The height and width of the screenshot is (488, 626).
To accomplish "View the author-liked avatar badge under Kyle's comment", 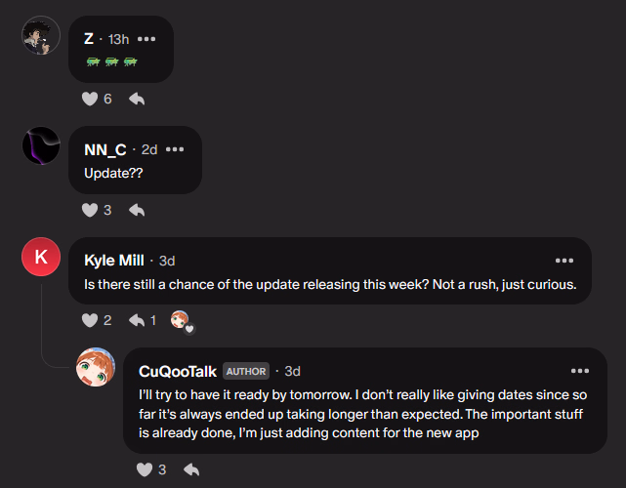I will (182, 320).
